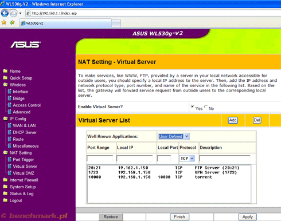Open the Bridge settings link

(19, 98)
